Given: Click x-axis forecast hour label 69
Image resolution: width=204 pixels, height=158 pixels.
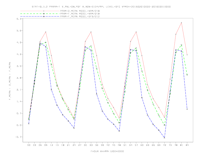Looking at the screenshot, I should point(159,145).
